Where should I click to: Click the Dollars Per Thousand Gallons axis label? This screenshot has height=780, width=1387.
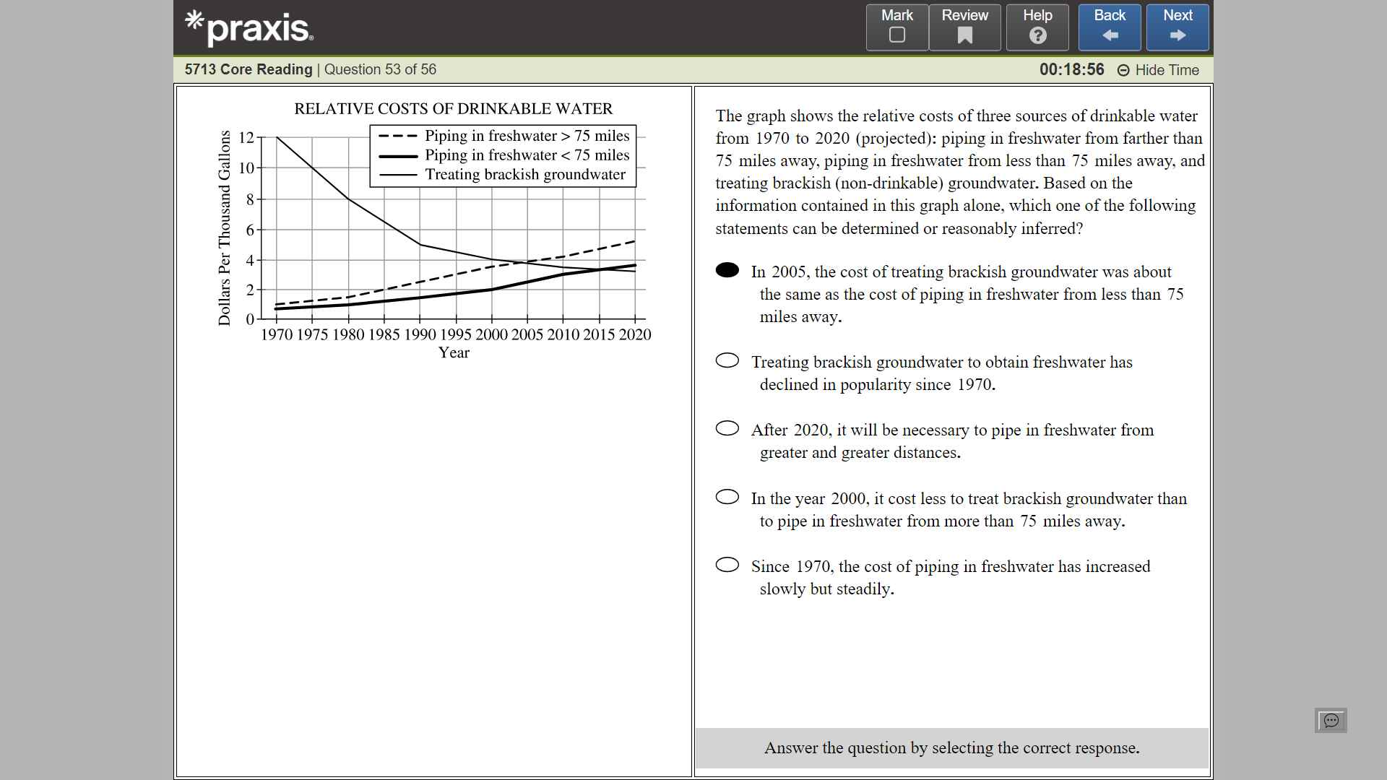point(225,228)
